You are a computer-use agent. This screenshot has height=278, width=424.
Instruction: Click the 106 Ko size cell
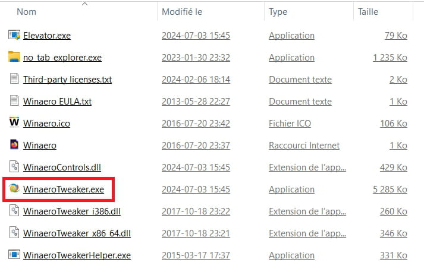[394, 124]
